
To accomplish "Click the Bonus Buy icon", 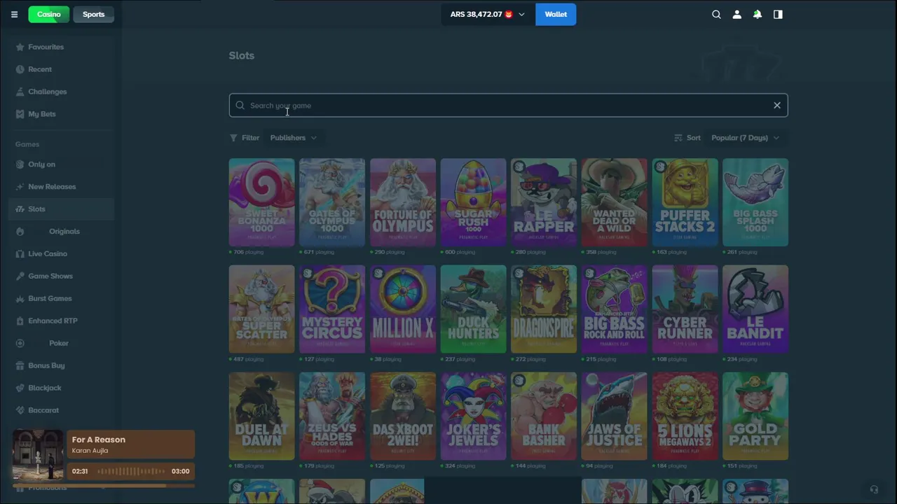I will pyautogui.click(x=20, y=366).
